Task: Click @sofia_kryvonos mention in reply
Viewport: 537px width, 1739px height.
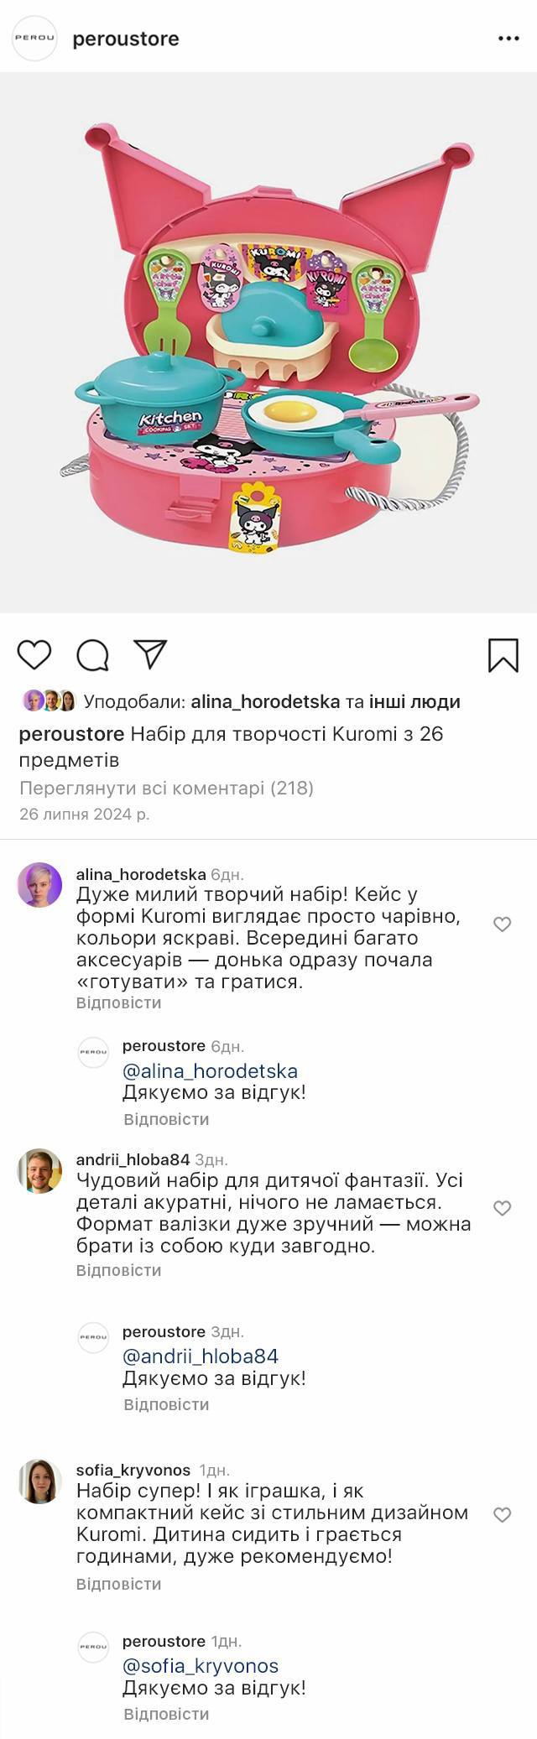Action: pos(201,1665)
